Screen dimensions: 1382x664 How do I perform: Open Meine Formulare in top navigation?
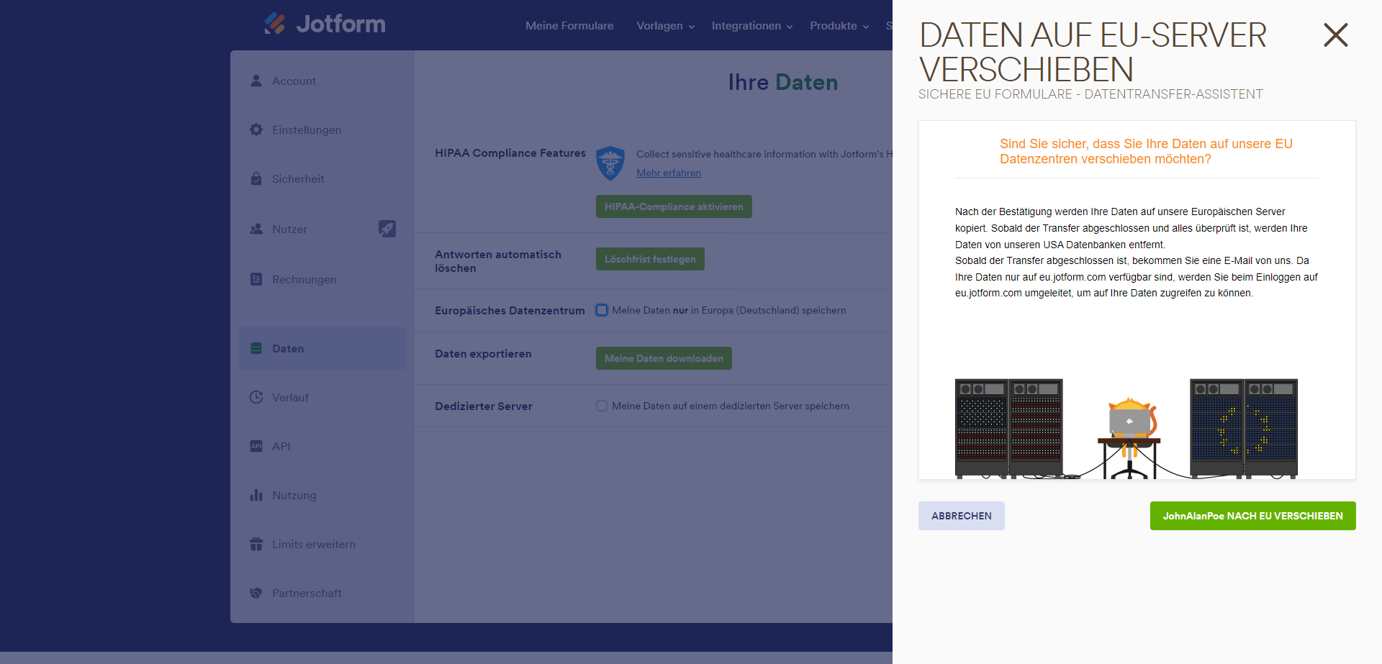tap(569, 26)
